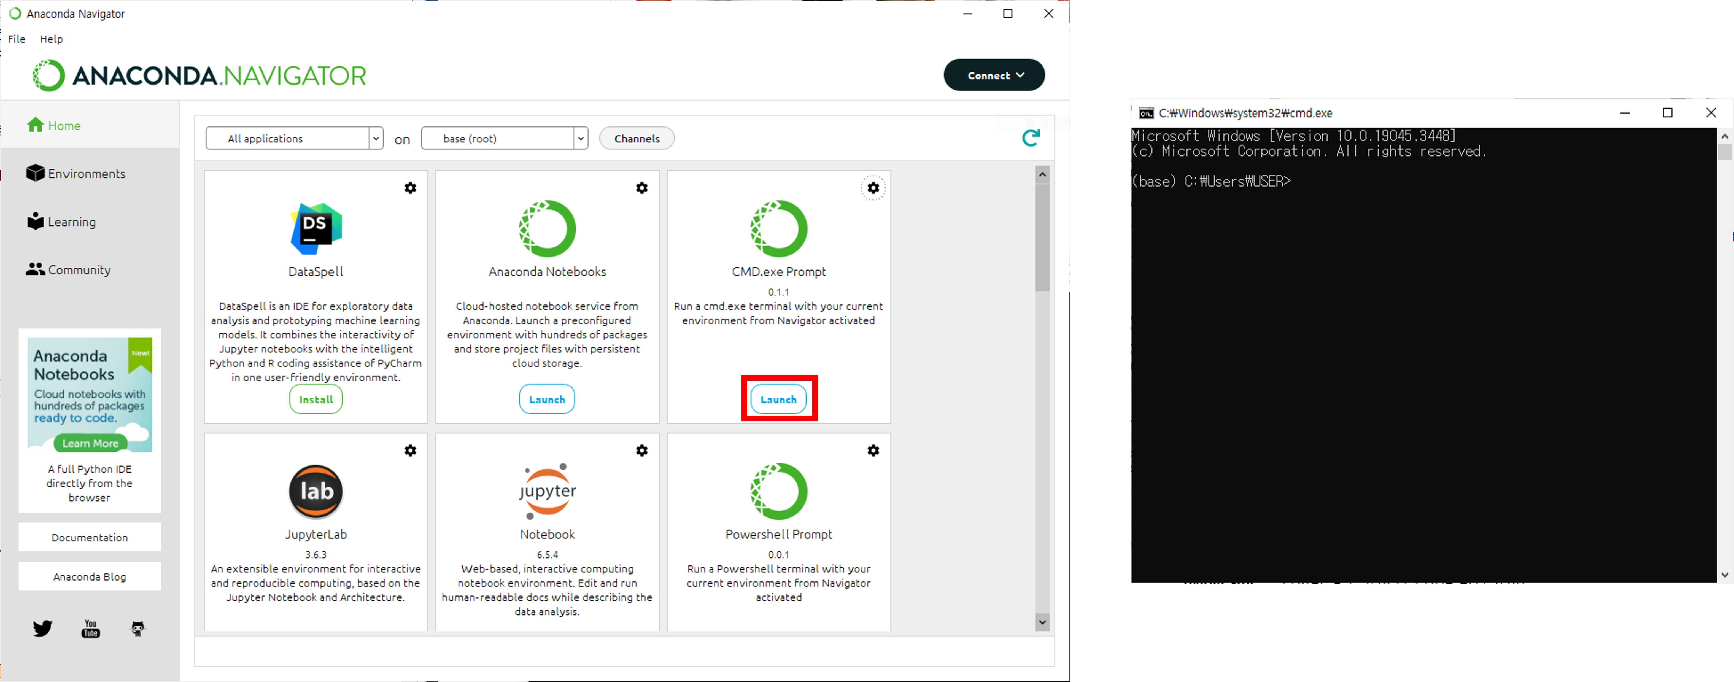The image size is (1734, 682).
Task: Maximize the cmd.exe window
Action: [1667, 112]
